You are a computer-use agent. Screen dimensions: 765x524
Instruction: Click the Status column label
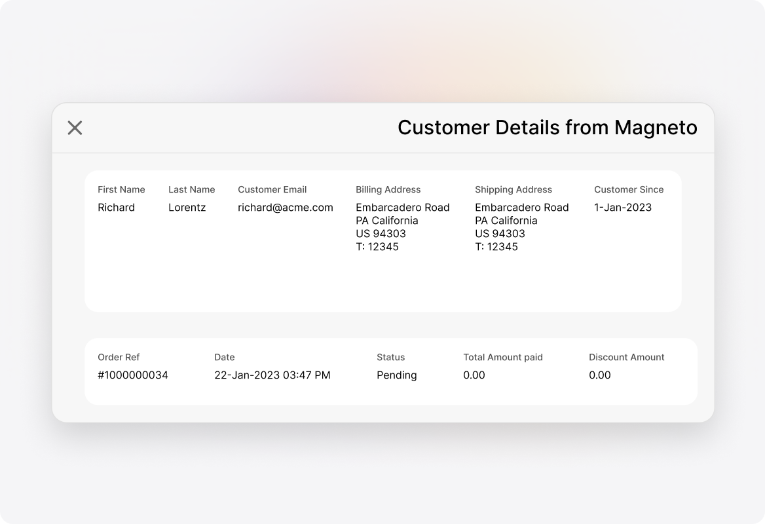(390, 357)
